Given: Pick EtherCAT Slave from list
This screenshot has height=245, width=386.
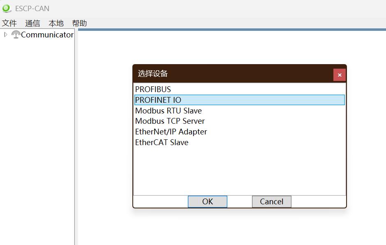Looking at the screenshot, I should [x=240, y=142].
